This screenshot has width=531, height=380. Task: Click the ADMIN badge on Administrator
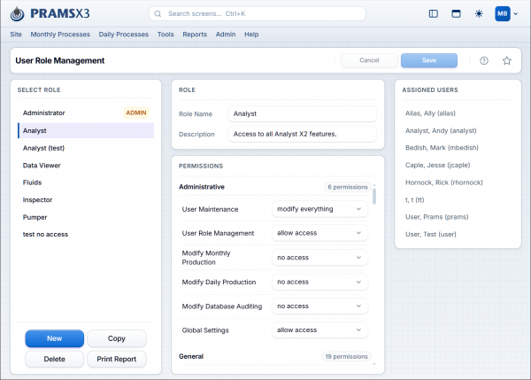click(x=136, y=112)
